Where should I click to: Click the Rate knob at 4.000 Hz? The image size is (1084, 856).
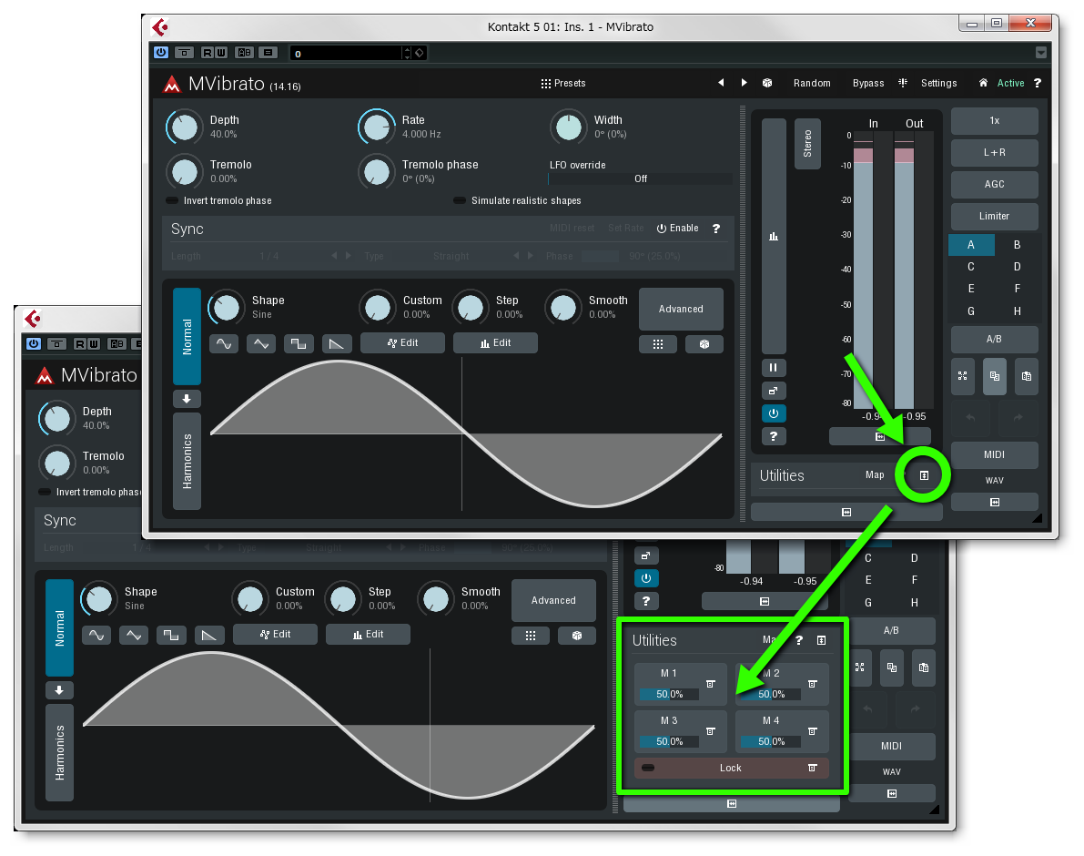coord(377,127)
